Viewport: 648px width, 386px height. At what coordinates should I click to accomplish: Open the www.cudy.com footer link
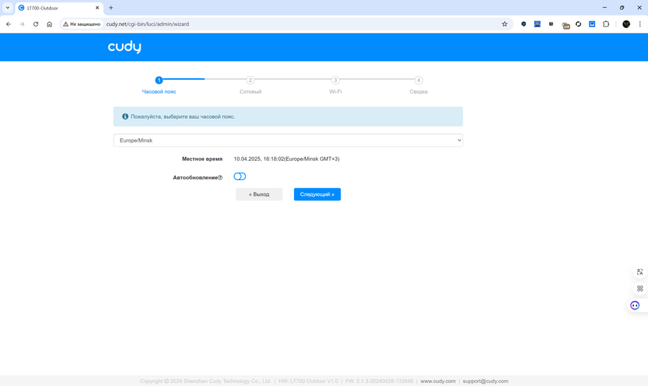[437, 381]
